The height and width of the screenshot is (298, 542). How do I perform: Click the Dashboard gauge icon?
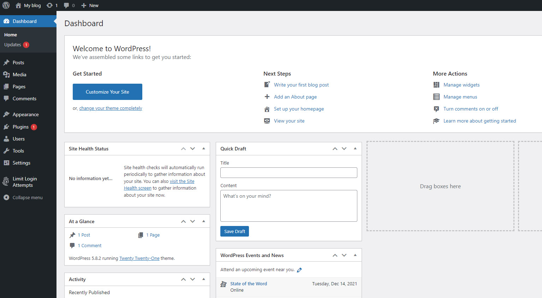point(6,21)
